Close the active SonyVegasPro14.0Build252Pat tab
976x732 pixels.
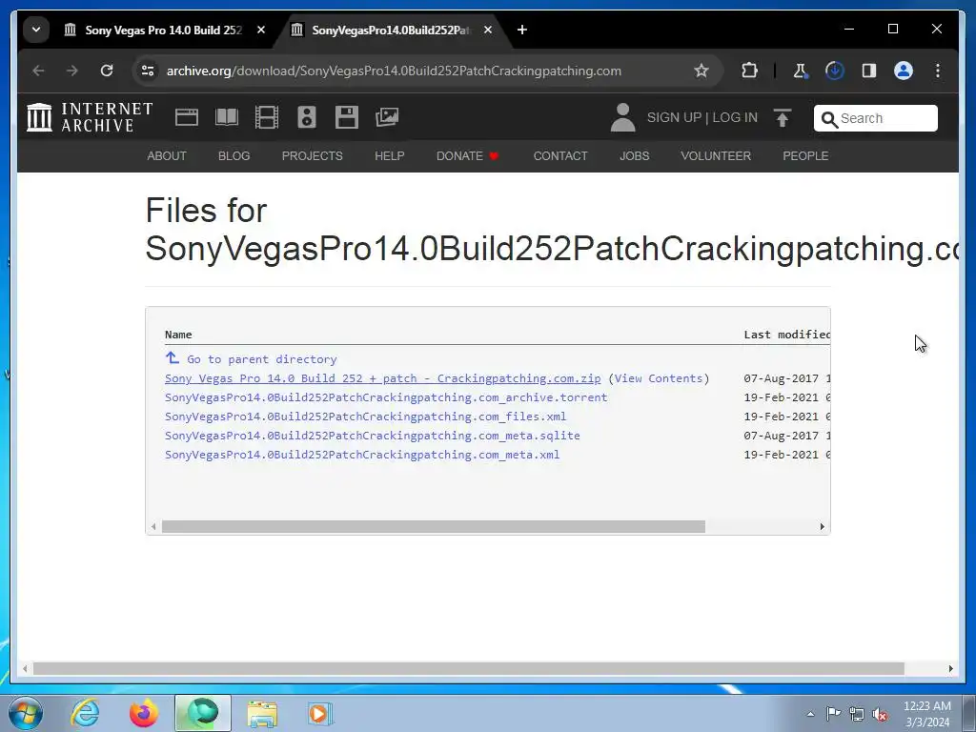pos(488,30)
